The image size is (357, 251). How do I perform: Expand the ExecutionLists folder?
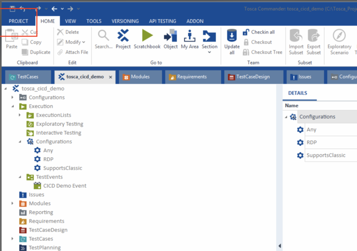pyautogui.click(x=20, y=115)
